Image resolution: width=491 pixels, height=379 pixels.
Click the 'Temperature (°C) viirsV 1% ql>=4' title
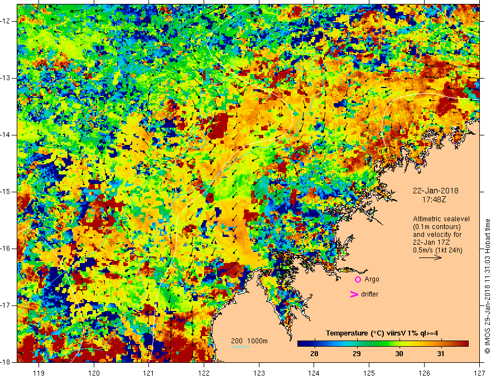[x=382, y=333]
